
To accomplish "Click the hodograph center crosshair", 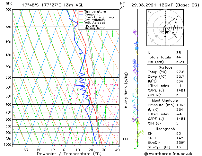I will [x=165, y=28].
